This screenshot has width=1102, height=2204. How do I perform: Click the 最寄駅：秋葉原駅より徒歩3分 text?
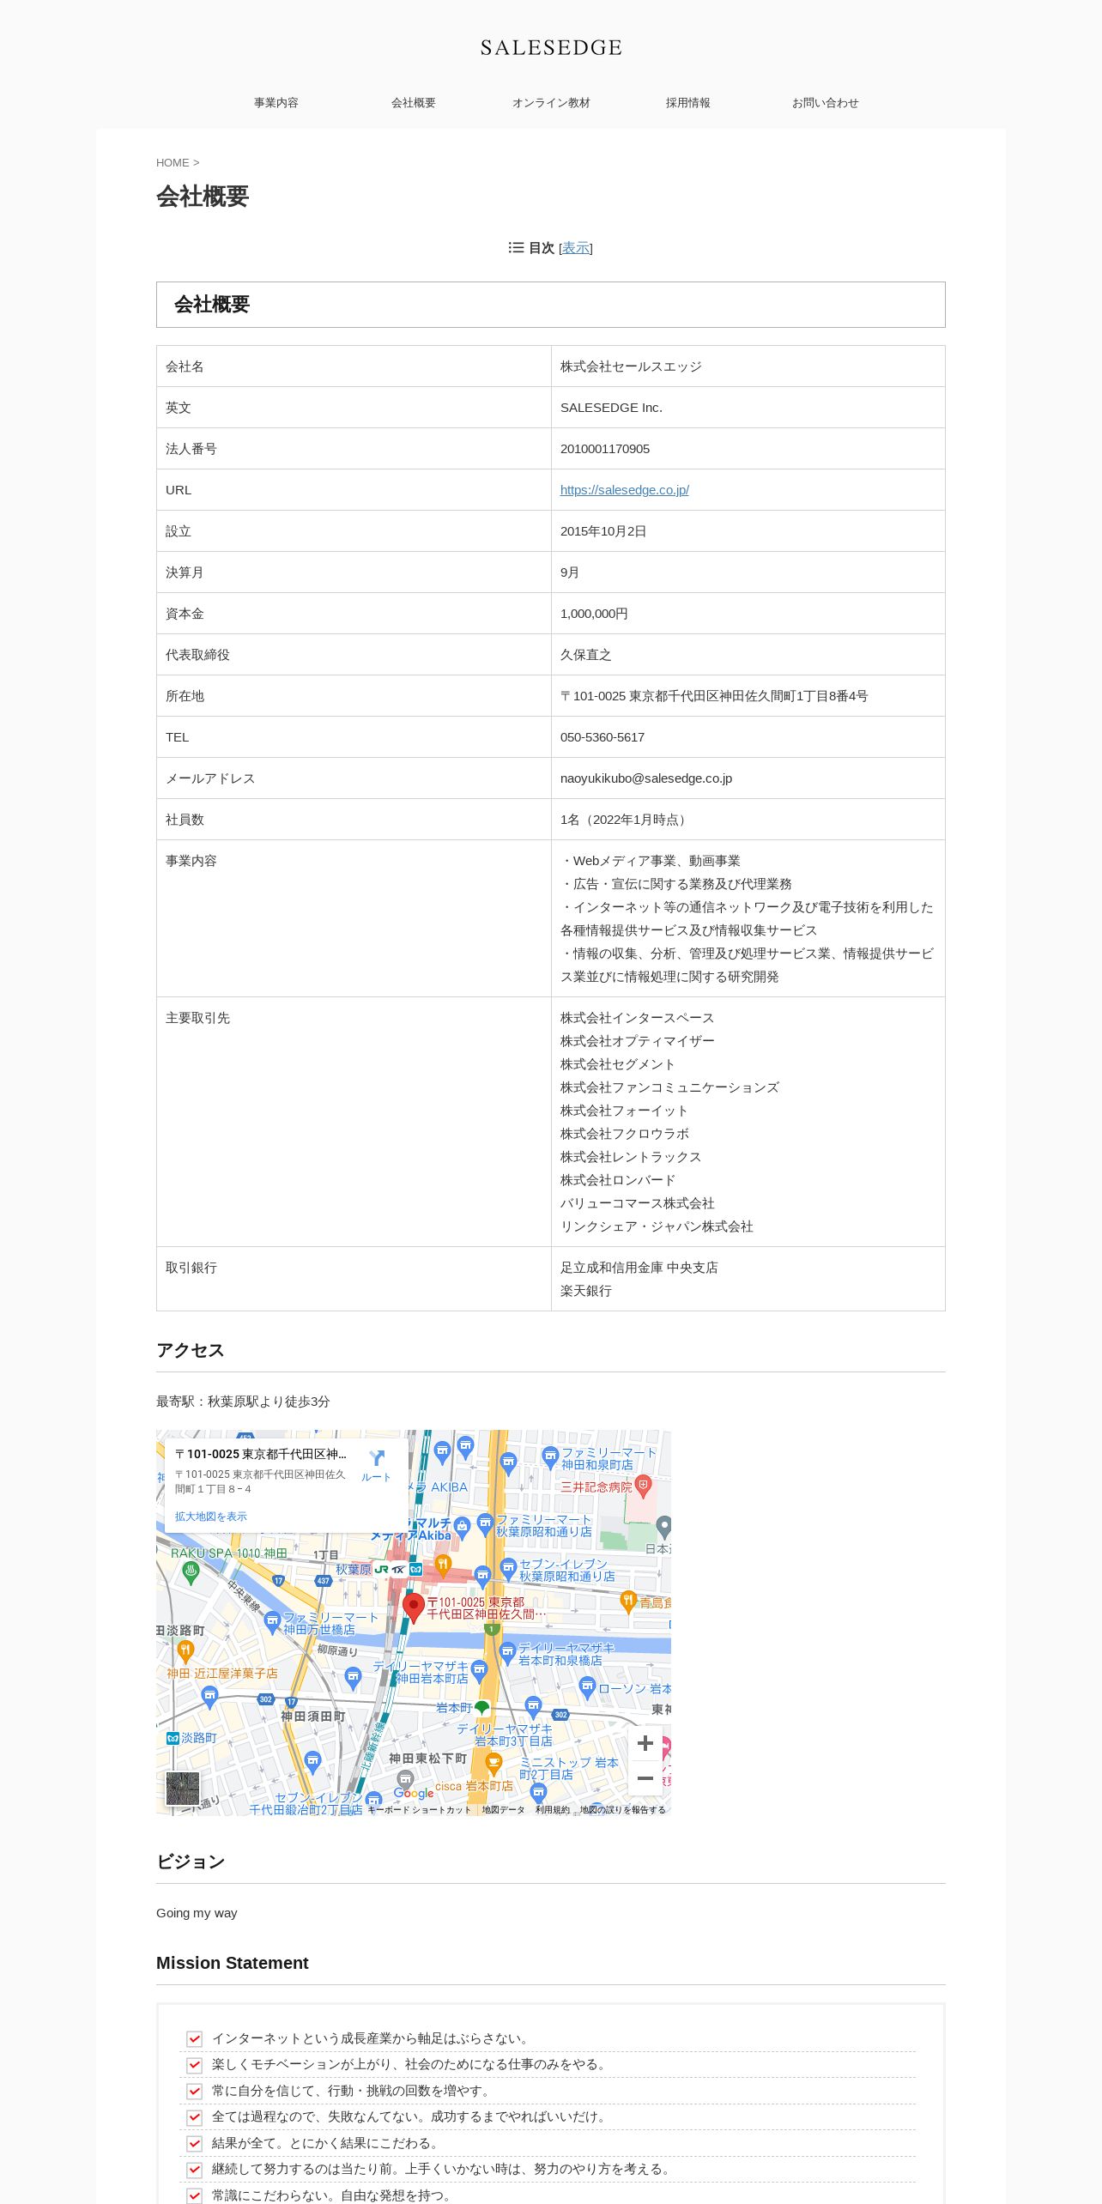[243, 1402]
